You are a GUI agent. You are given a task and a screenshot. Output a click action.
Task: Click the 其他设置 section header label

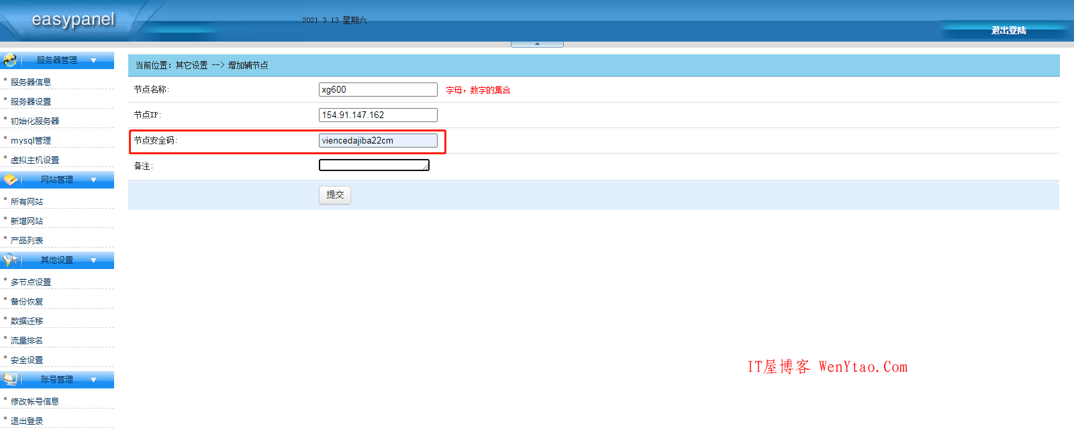click(57, 260)
